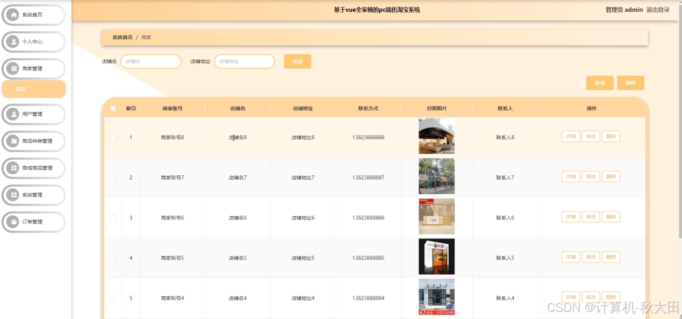Click the cover image of 店铺名7
The image size is (682, 319).
coord(437,176)
